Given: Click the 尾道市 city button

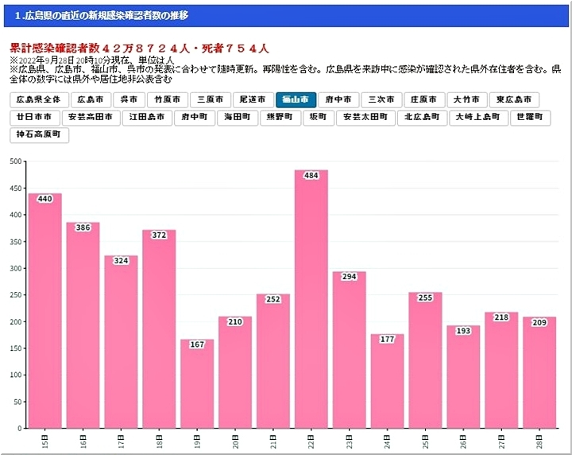Looking at the screenshot, I should point(253,100).
